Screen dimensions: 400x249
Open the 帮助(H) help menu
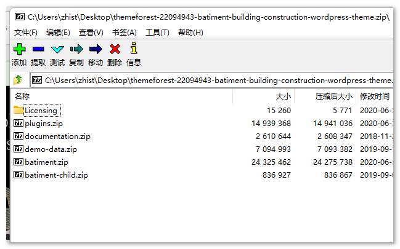[x=190, y=32]
